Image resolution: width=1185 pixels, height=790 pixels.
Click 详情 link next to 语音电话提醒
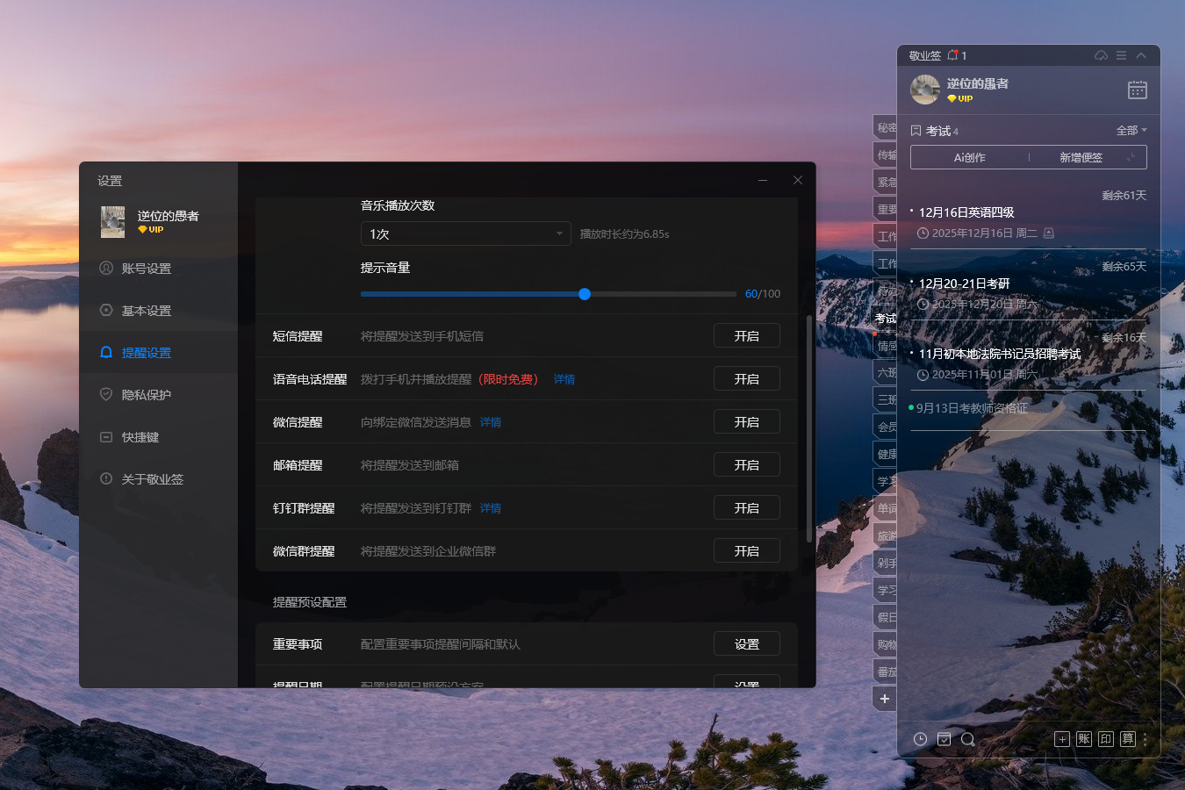click(564, 379)
